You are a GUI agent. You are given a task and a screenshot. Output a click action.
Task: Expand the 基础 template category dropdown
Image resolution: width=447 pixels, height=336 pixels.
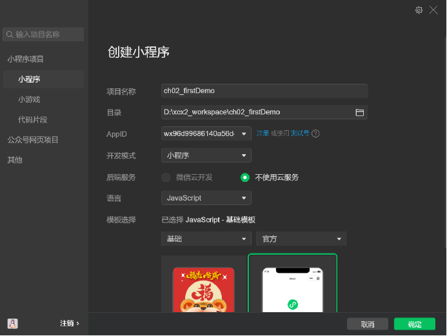[x=206, y=239]
